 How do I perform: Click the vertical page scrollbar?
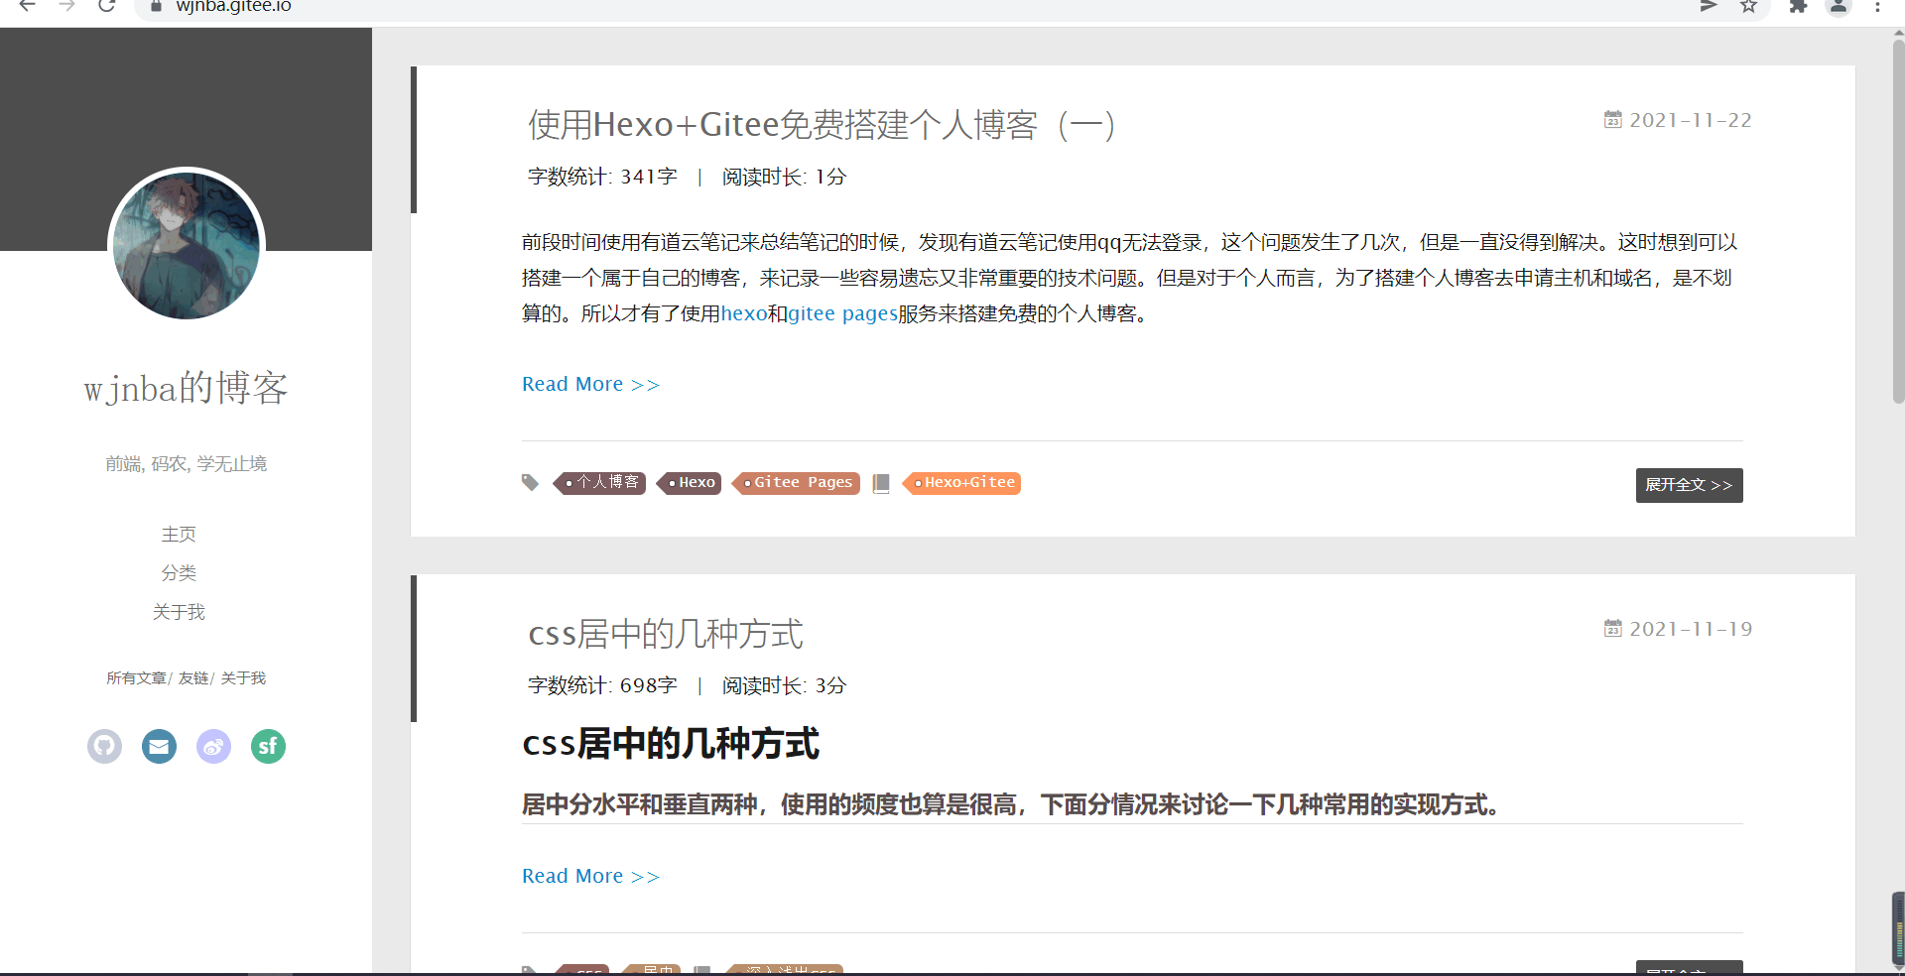1897,218
